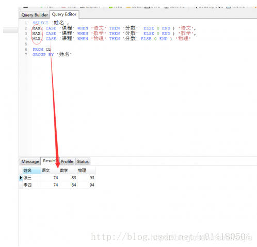Select the cell with value 93
The height and width of the screenshot is (247, 257).
(86, 178)
